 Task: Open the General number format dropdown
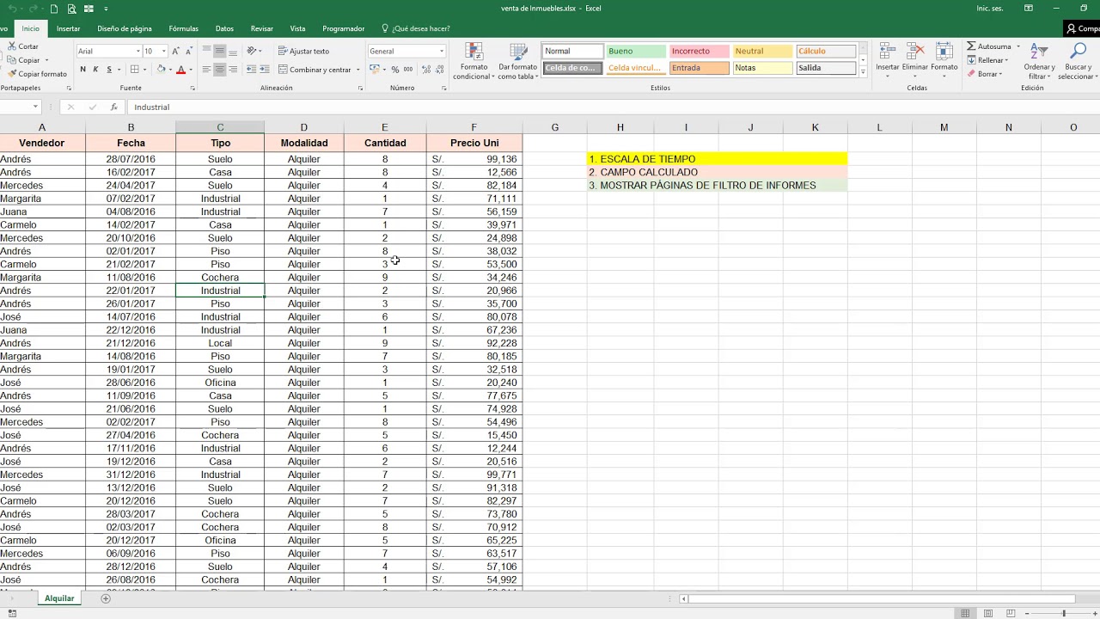(x=442, y=52)
